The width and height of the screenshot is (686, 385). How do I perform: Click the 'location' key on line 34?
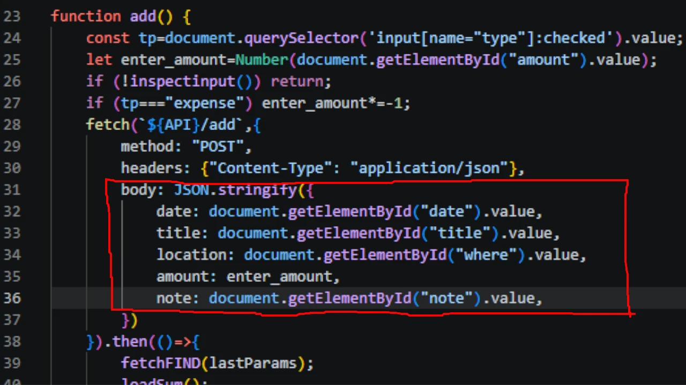(192, 255)
